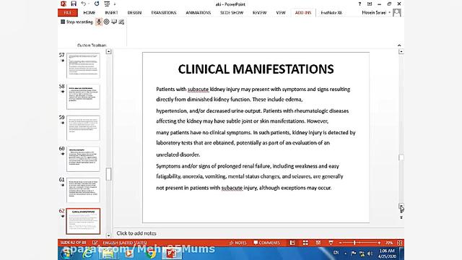Viewport: 462px width, 260px height.
Task: Adjust the zoom slider handle
Action: (354, 243)
